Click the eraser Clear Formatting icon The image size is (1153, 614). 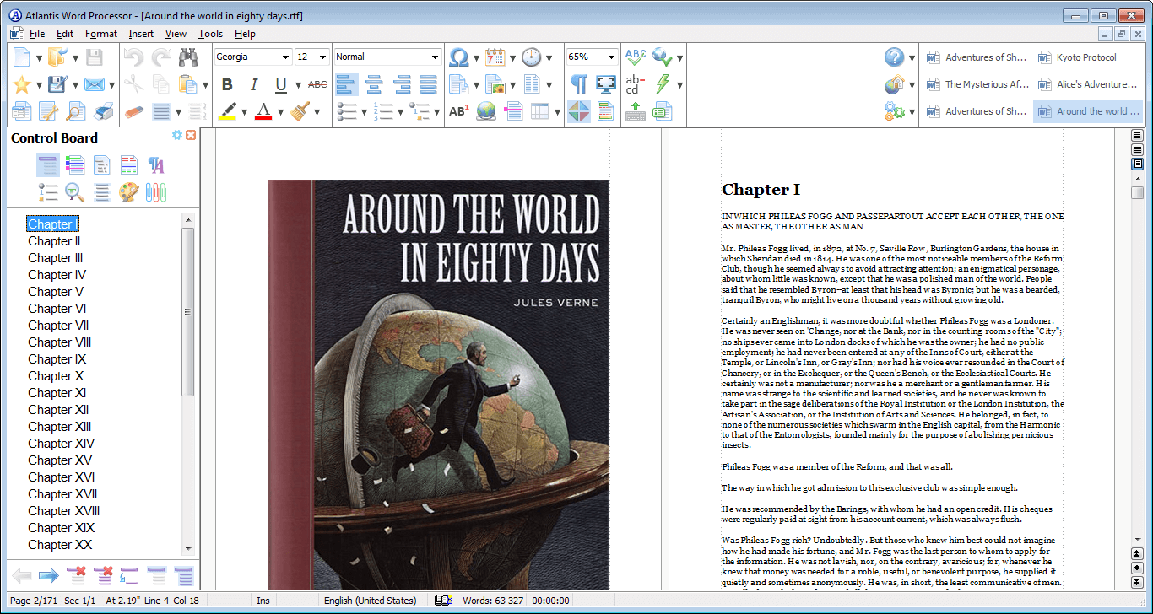click(134, 111)
